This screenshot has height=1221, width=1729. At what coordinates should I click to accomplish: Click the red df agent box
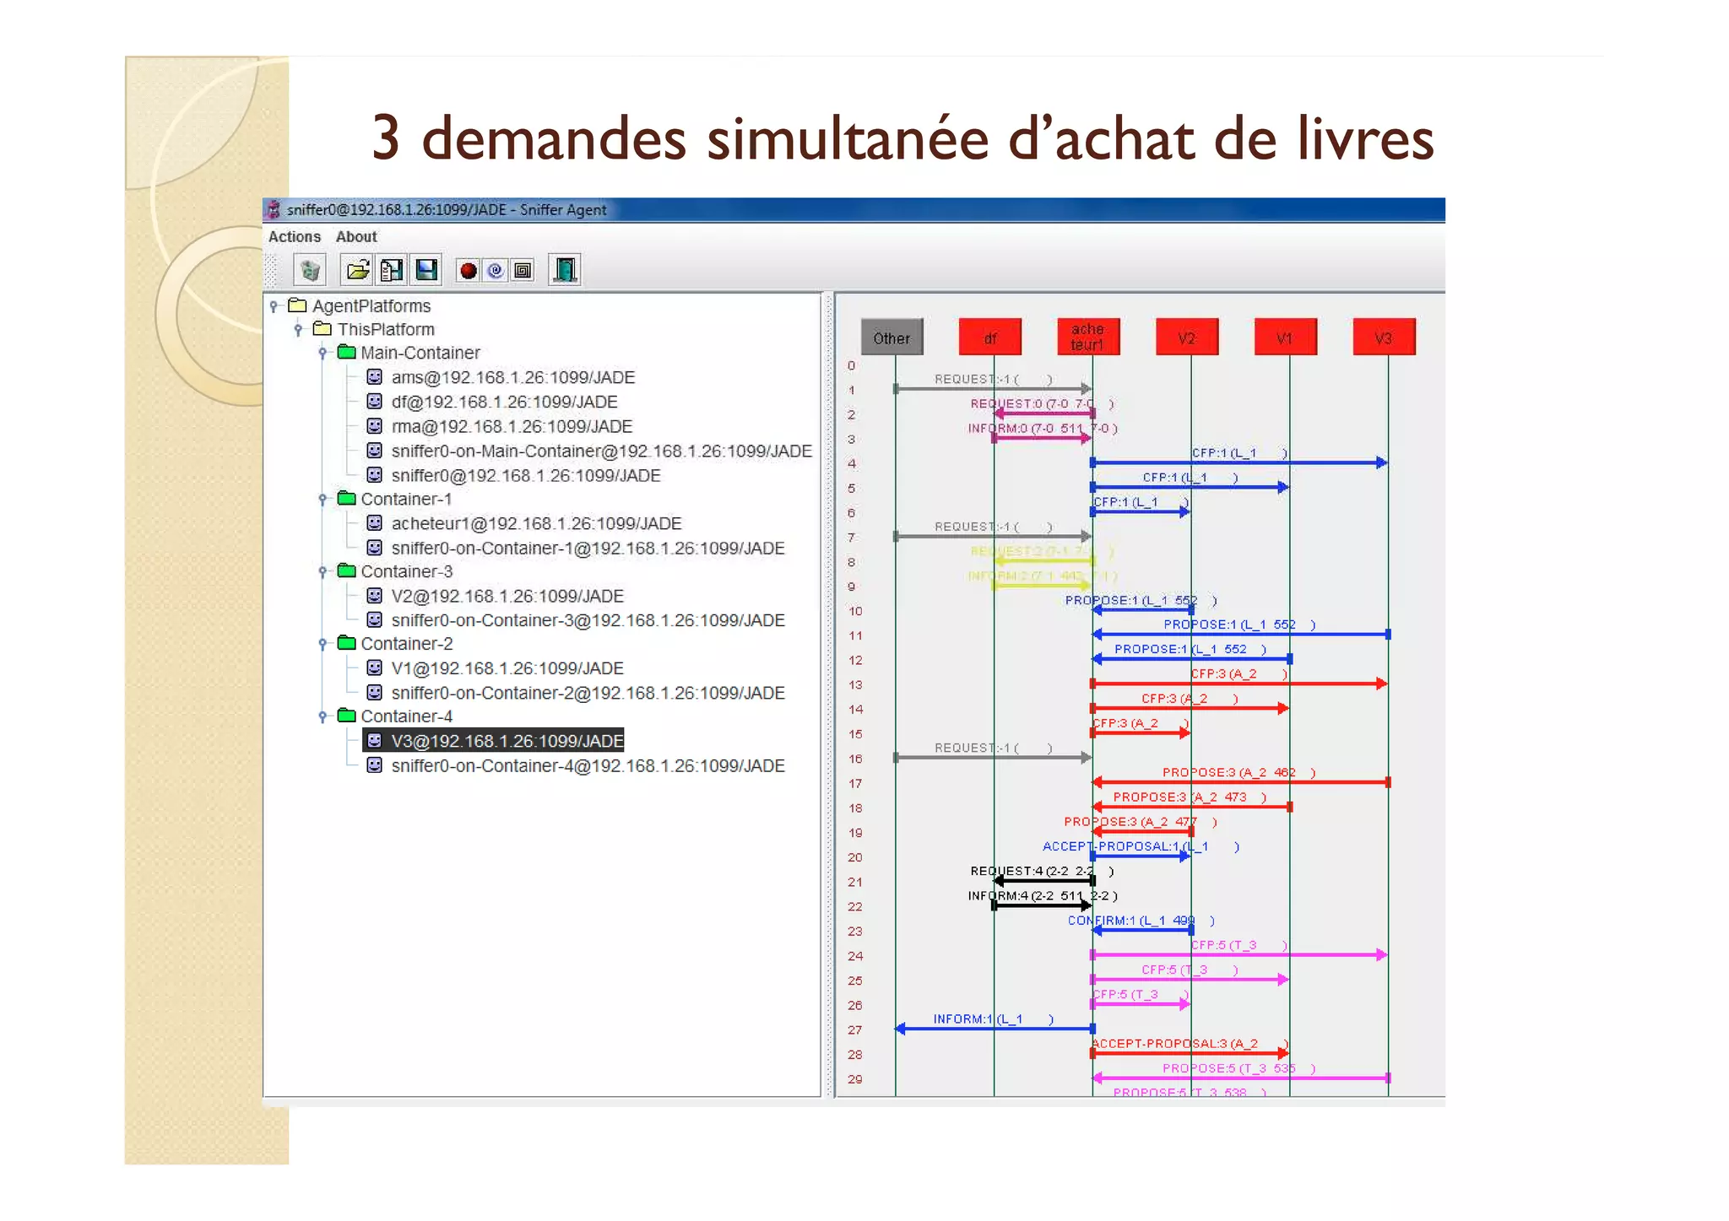coord(990,338)
